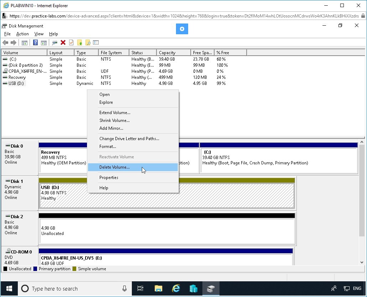Select Change Drive Letter and Paths...
Screen dimensions: 367x297
pyautogui.click(x=133, y=139)
